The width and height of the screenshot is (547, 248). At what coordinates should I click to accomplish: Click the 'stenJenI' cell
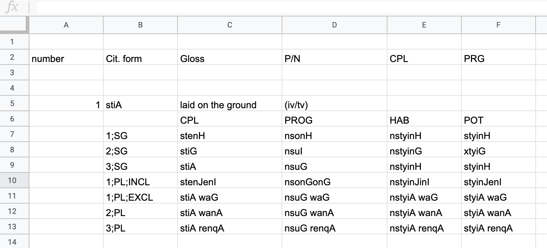(x=230, y=182)
